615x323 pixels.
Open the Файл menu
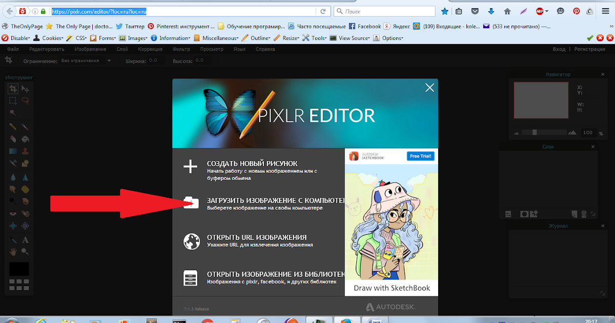tap(13, 49)
